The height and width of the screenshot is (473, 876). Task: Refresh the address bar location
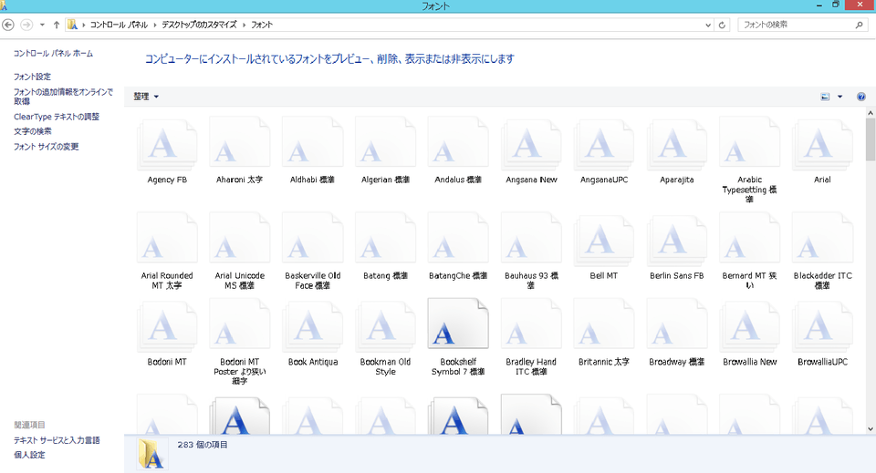coord(723,25)
